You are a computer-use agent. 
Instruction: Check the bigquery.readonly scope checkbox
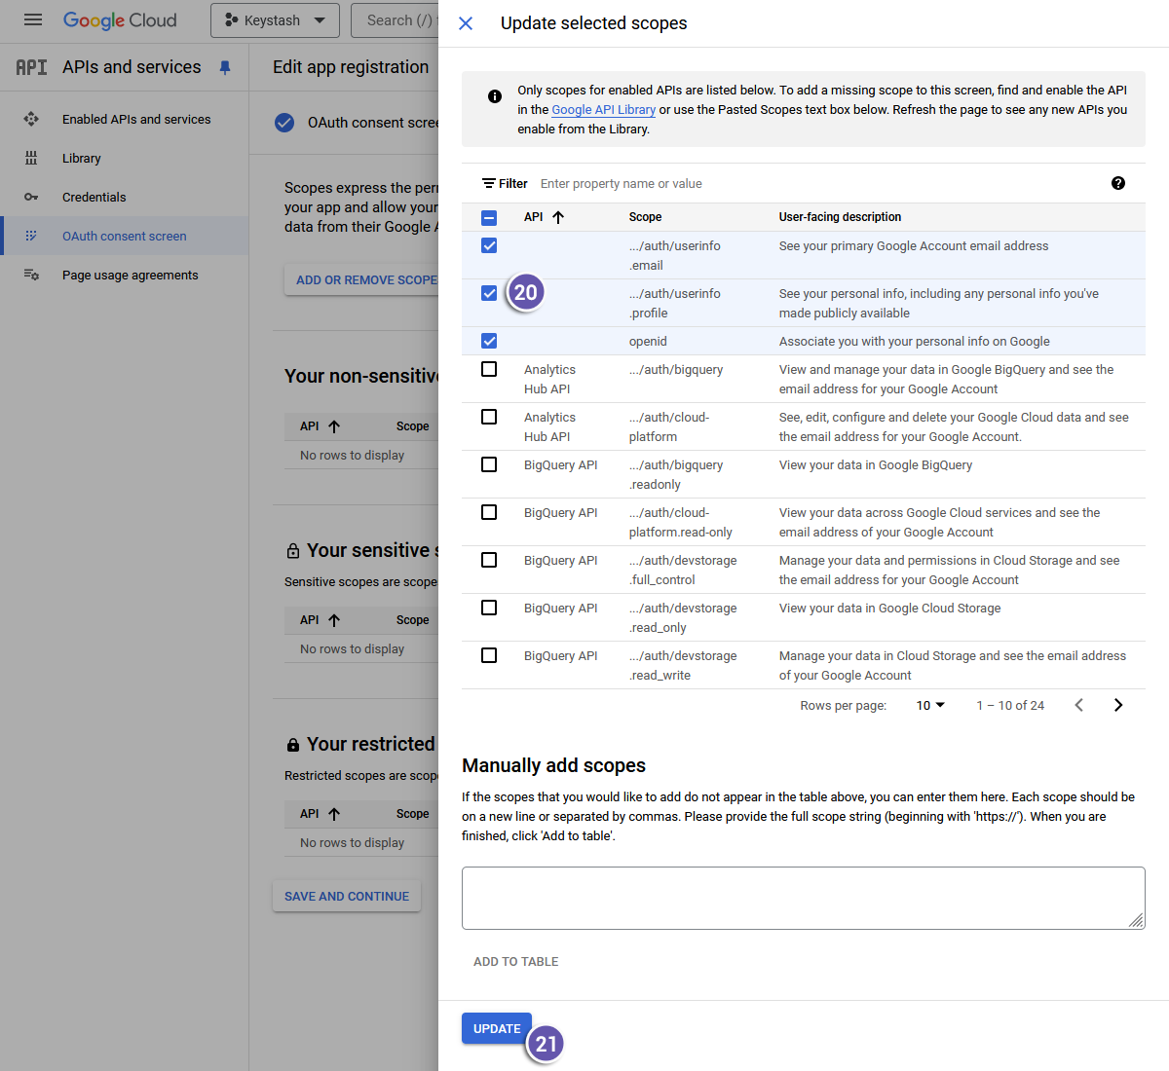(x=489, y=464)
